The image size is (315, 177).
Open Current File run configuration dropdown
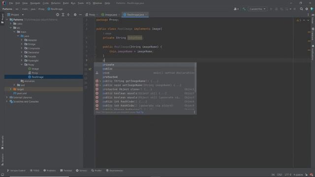click(x=257, y=9)
